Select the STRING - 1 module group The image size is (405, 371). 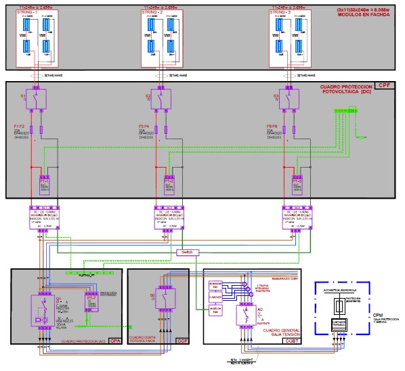tap(37, 39)
